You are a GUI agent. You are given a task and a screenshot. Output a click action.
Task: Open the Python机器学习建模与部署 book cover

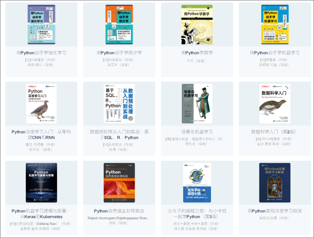point(41,183)
